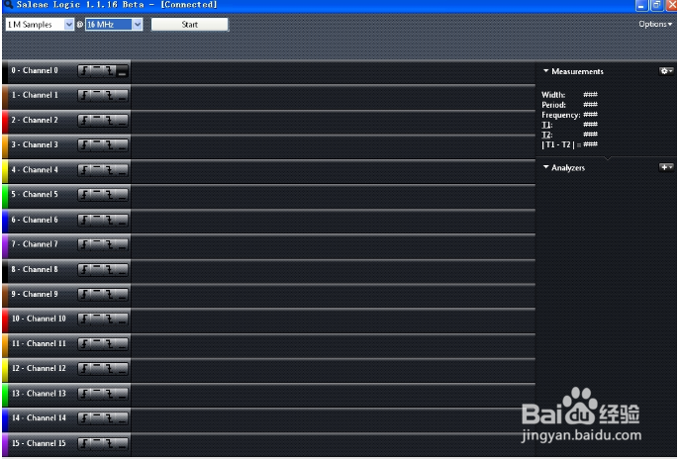Click the '15 - Channel 15' label

39,443
